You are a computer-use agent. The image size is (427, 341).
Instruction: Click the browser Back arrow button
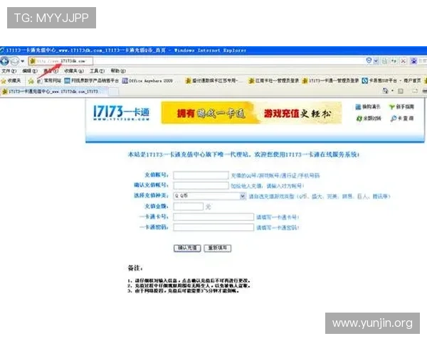click(x=5, y=61)
